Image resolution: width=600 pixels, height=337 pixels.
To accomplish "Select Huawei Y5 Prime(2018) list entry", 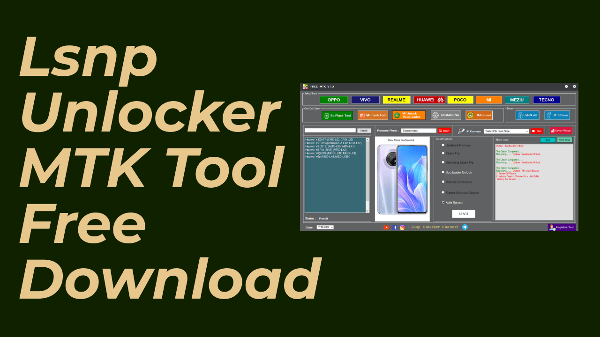I will [x=333, y=143].
